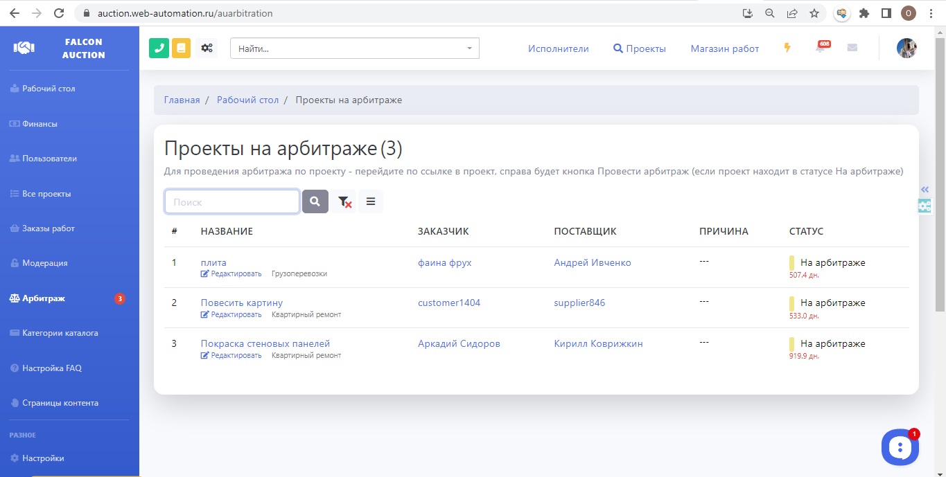The image size is (946, 477).
Task: Clear filters using the funnel icon
Action: pos(344,201)
